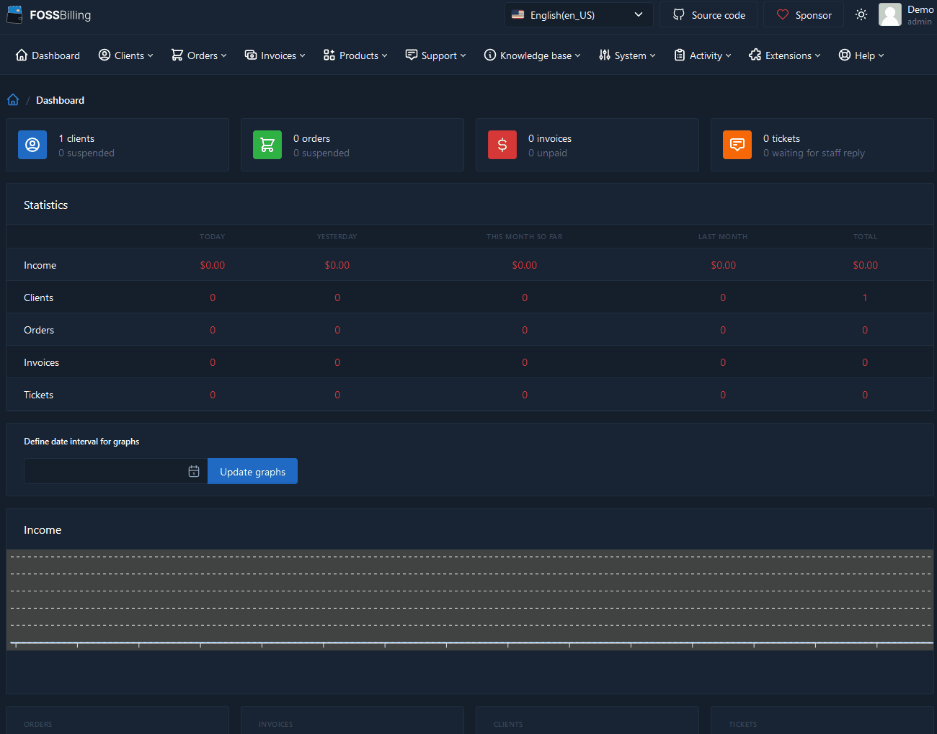Screen dimensions: 937x734
Task: Open the Source code link
Action: 709,15
